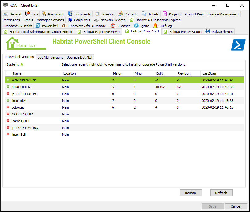Click the red status indicator for MOBILESQUID
The image size is (250, 212).
click(x=8, y=114)
